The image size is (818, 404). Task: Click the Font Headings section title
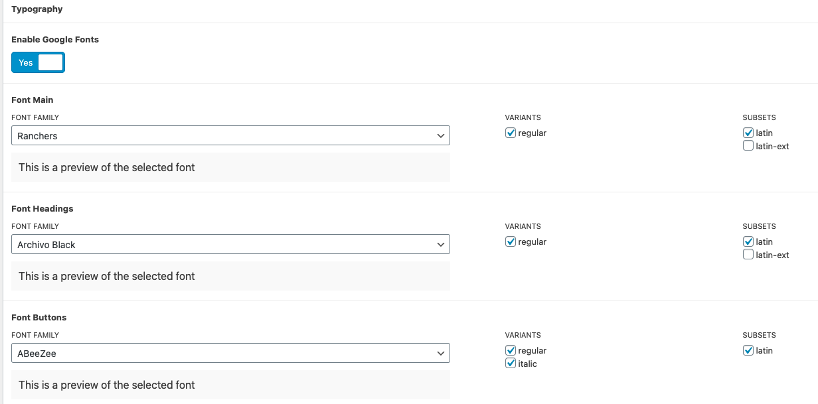click(42, 208)
